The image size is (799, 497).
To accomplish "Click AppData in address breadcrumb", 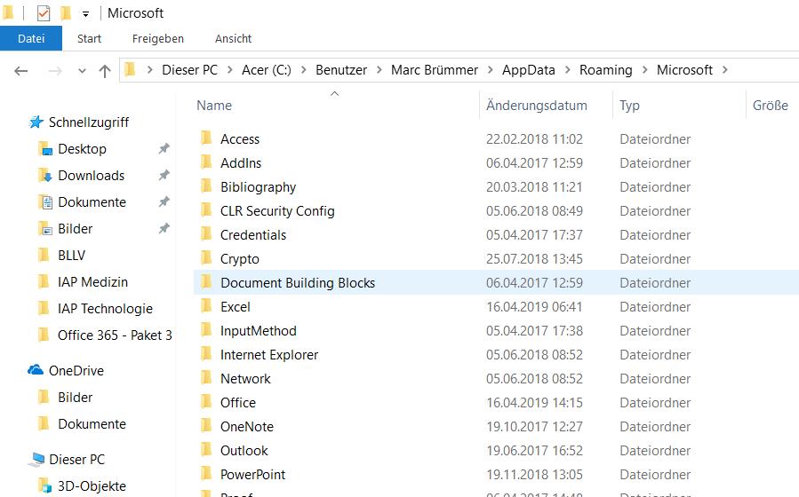I will pos(529,70).
